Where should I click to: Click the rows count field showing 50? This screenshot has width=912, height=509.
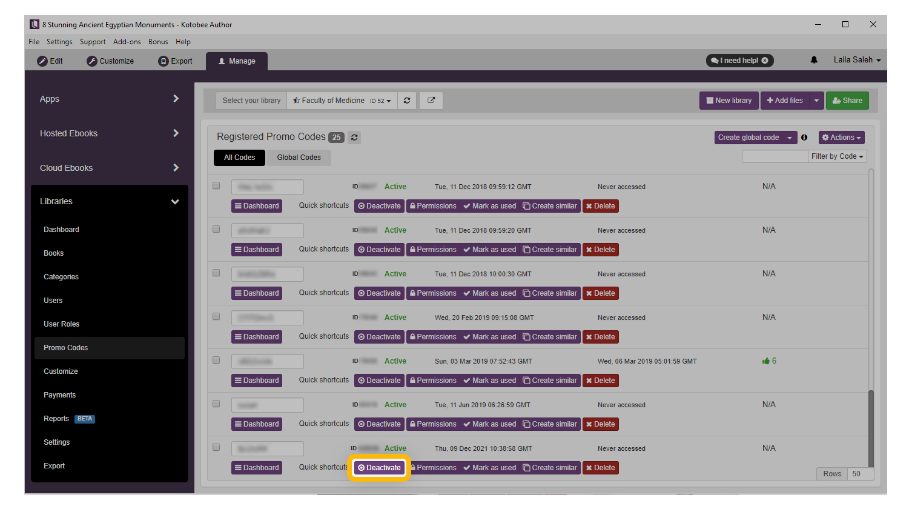click(x=861, y=474)
